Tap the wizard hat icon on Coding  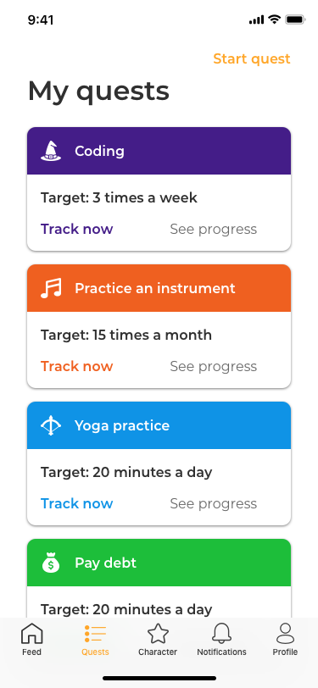tap(51, 151)
